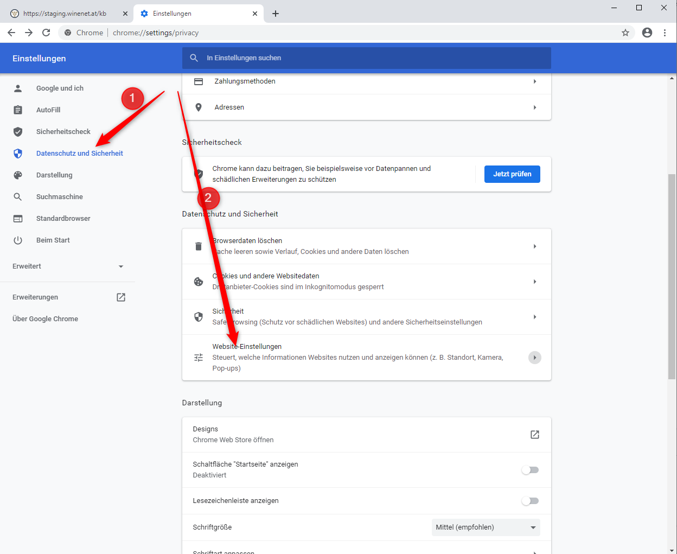Switch to the staging.winenet.at tab

click(65, 14)
